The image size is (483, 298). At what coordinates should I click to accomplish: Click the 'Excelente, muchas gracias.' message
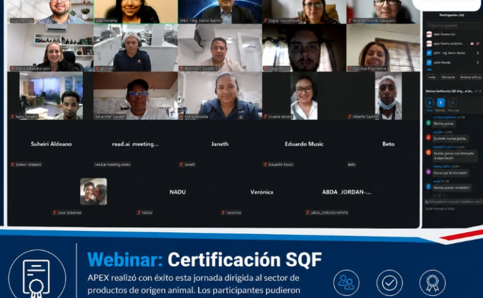[450, 138]
